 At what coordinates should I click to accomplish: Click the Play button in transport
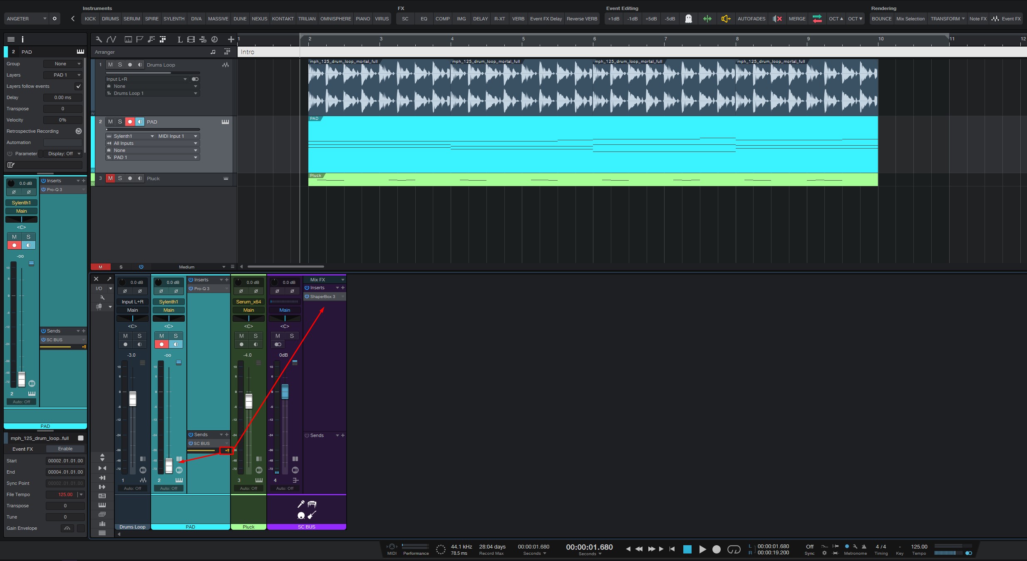pos(702,549)
